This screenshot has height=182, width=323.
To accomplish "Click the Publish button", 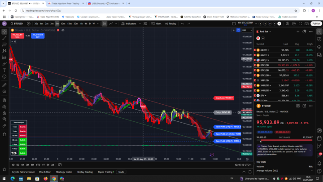I will 316,24.
